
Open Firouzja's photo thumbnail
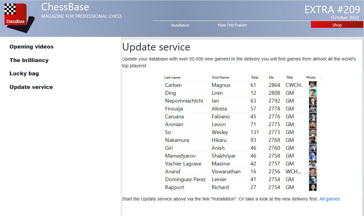[x=313, y=109]
